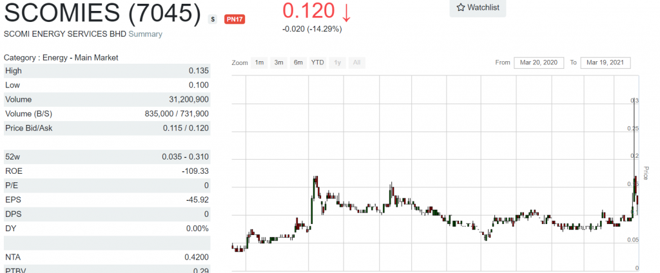Set chart zoom to 3m
The image size is (660, 273).
coord(278,62)
